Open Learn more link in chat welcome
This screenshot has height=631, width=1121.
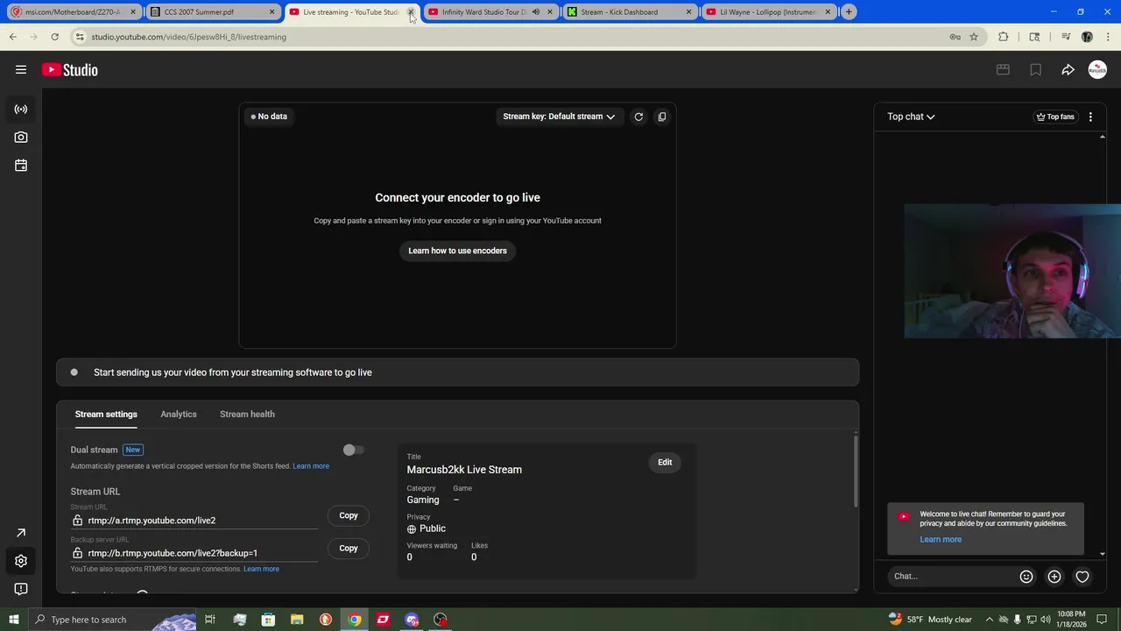(x=941, y=540)
